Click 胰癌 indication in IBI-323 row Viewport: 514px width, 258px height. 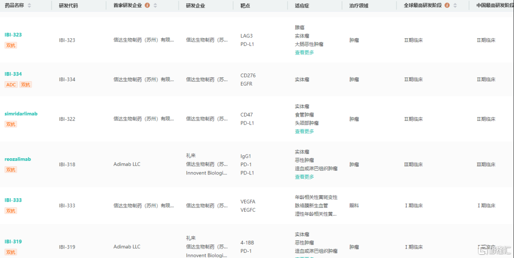point(300,28)
